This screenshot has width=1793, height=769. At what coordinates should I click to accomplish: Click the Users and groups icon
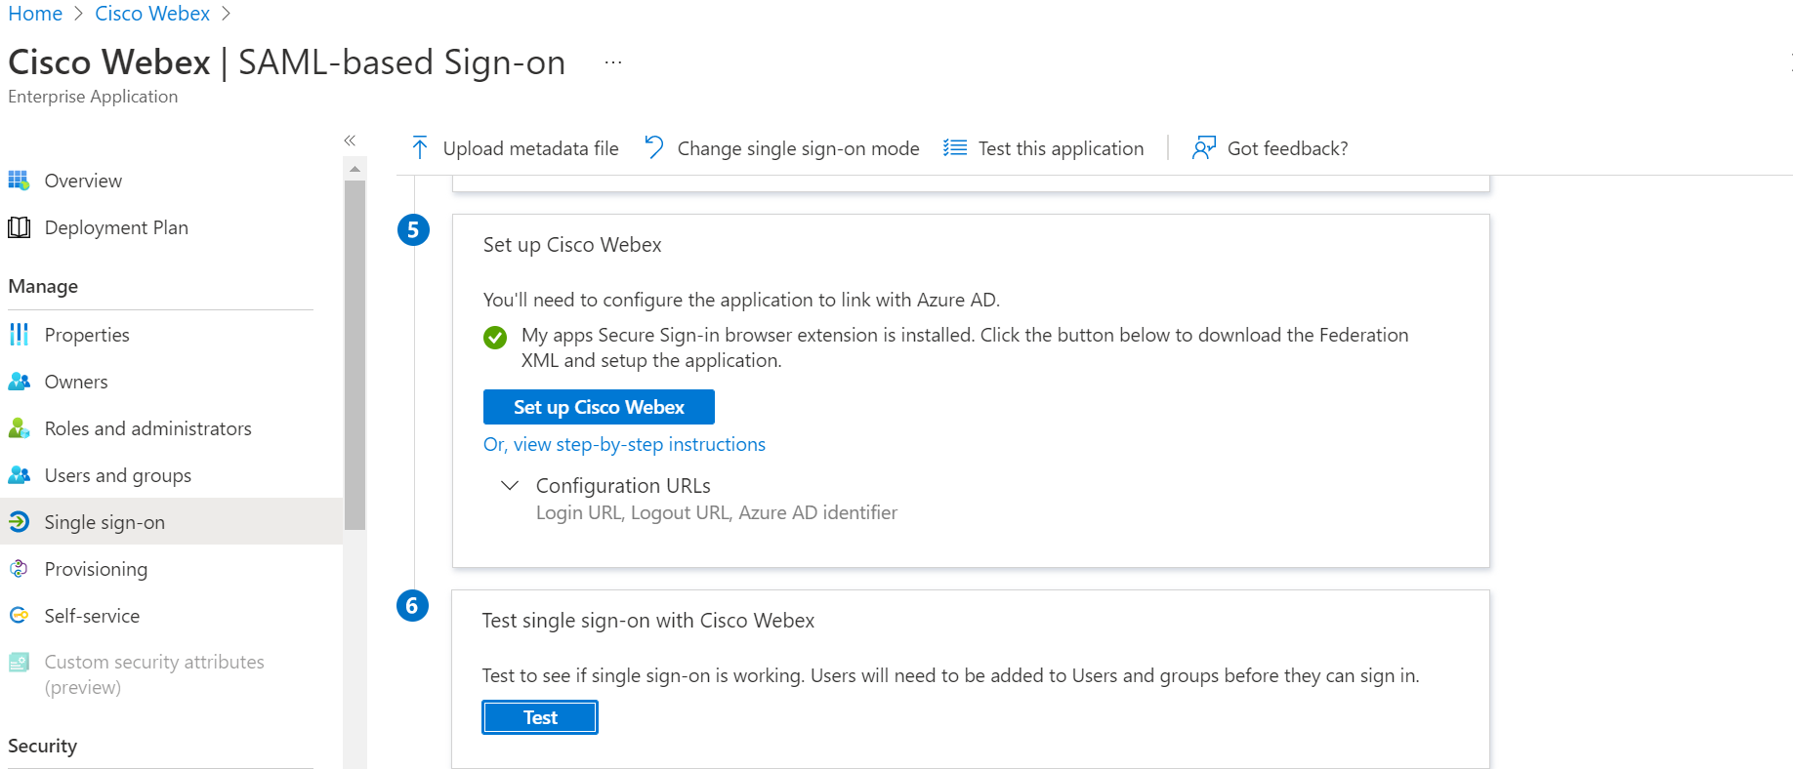pos(19,475)
